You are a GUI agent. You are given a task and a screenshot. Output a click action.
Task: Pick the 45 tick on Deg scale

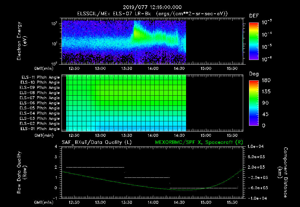tap(265, 114)
